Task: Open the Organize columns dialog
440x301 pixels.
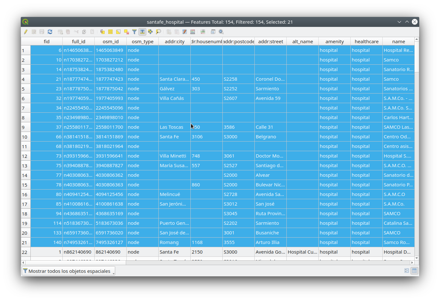Action: point(185,32)
